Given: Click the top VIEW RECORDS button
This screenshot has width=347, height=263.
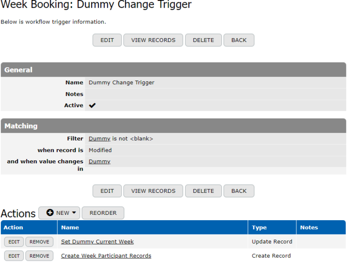Looking at the screenshot, I should [x=153, y=40].
